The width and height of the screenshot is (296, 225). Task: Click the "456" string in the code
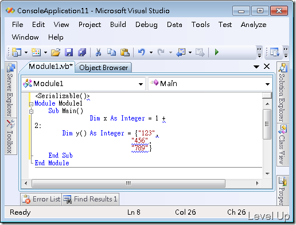click(139, 140)
